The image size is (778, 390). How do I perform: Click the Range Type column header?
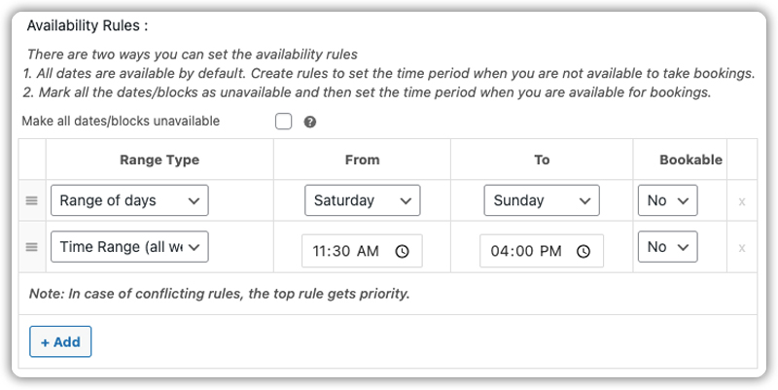coord(159,160)
